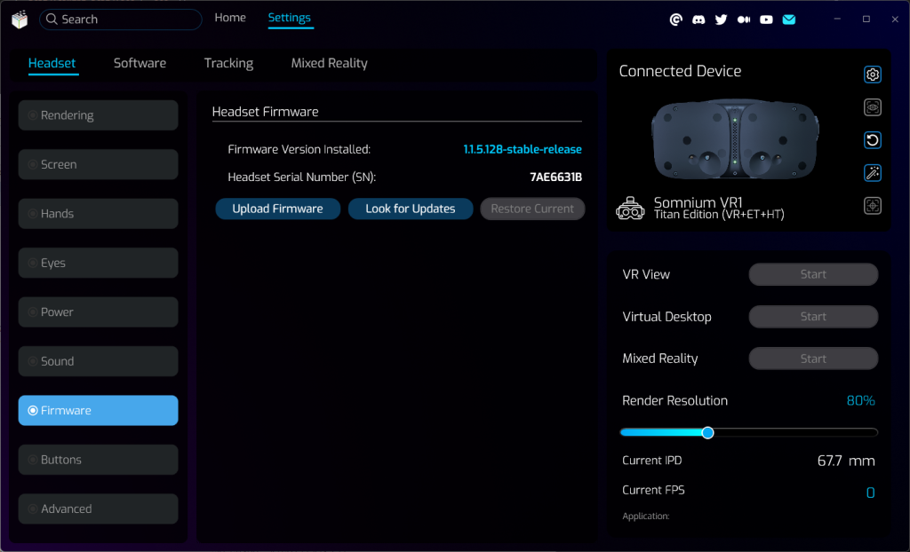Viewport: 910px width, 552px height.
Task: Click into the Search field
Action: [124, 20]
